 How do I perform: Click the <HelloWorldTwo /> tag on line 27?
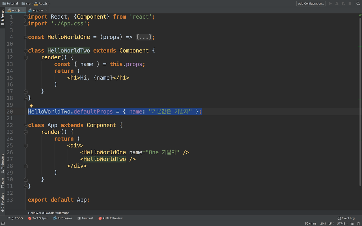[x=108, y=159]
